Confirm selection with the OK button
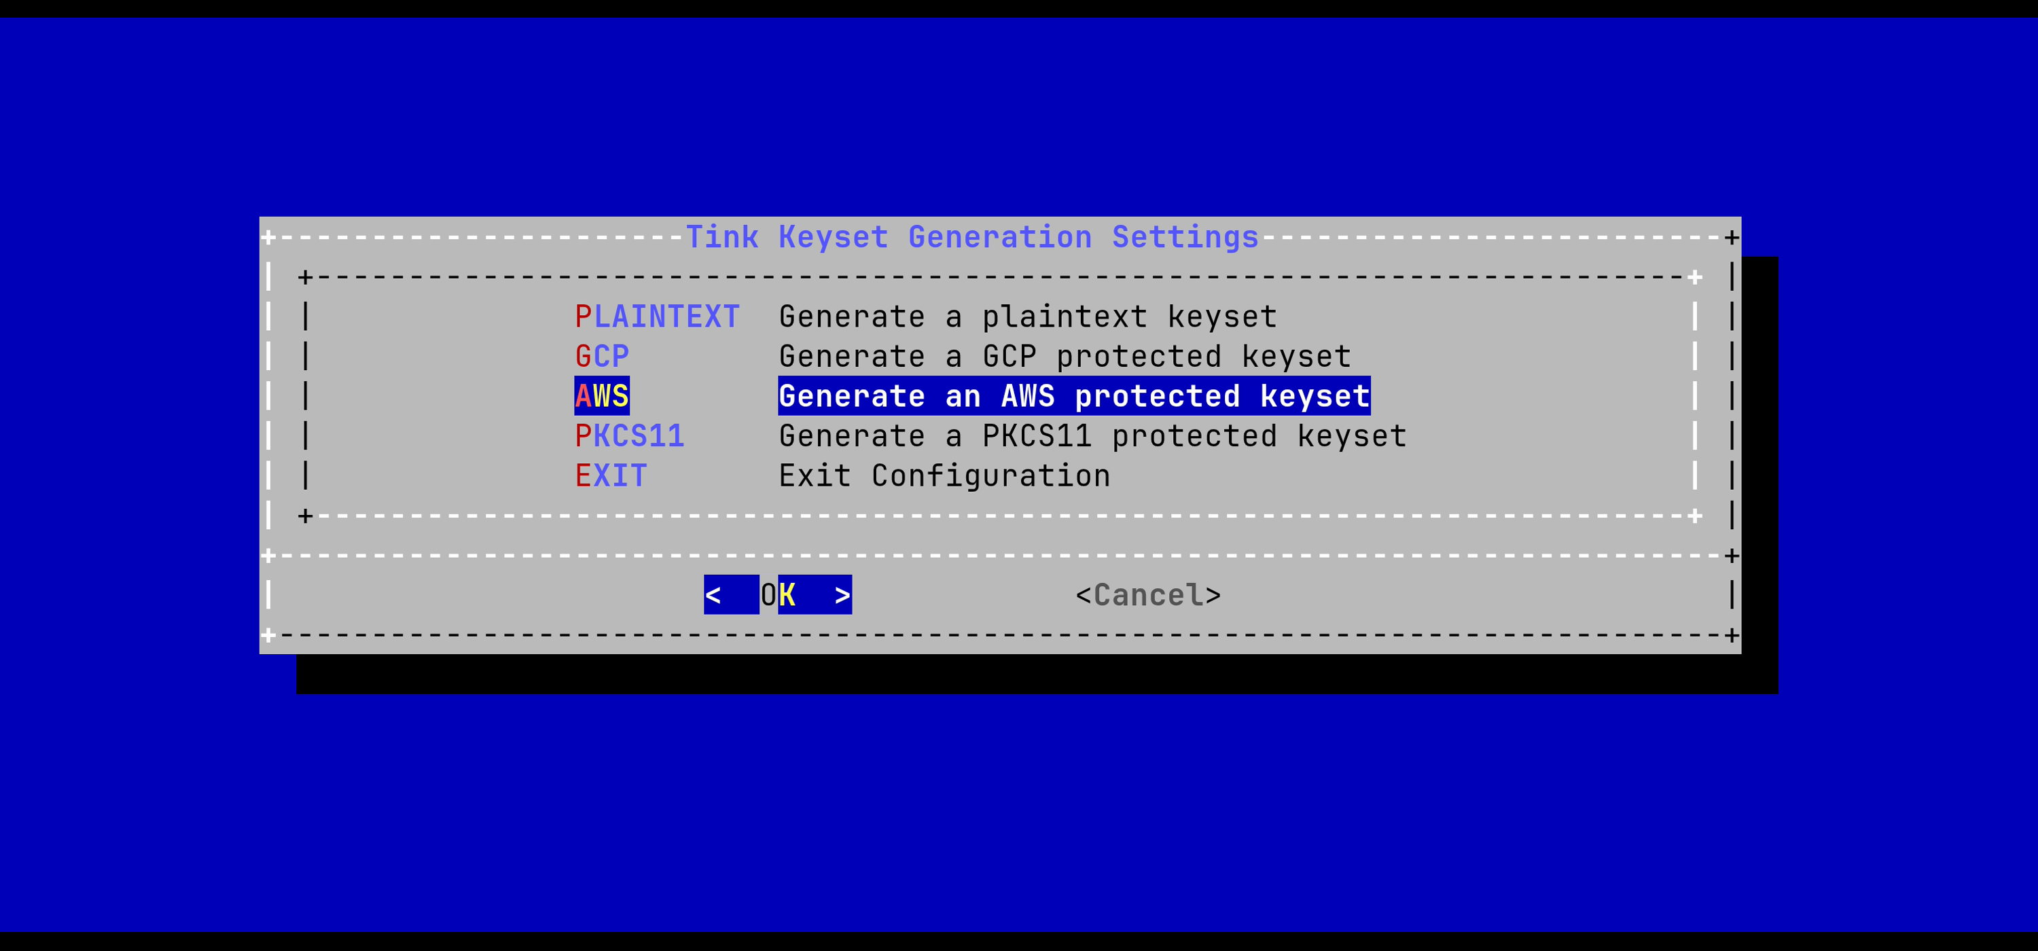The image size is (2038, 951). point(778,594)
